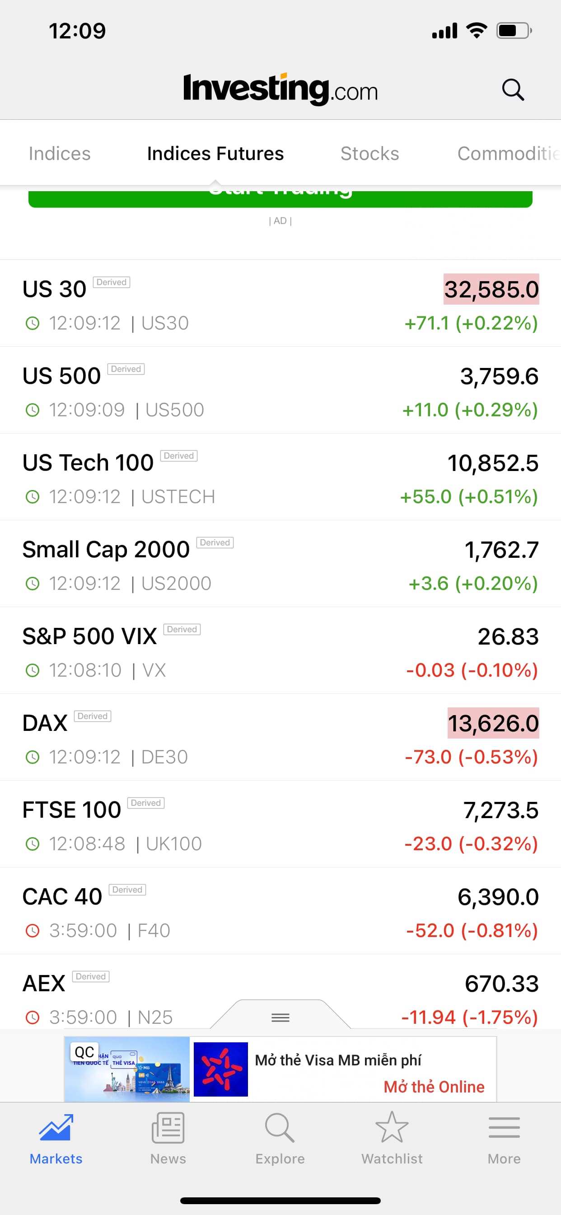Tap the search magnifier icon in header
561x1215 pixels.
tap(512, 89)
